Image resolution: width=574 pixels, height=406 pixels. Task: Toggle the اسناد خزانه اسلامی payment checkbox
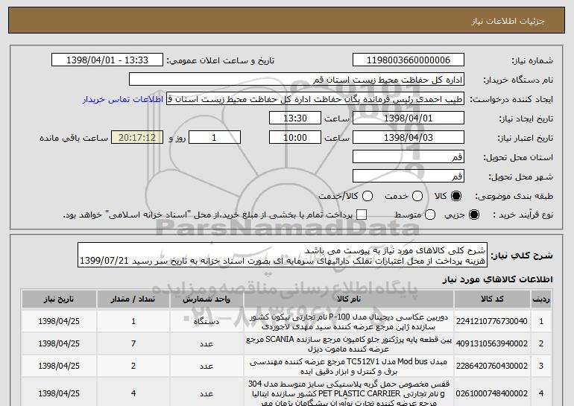point(362,215)
